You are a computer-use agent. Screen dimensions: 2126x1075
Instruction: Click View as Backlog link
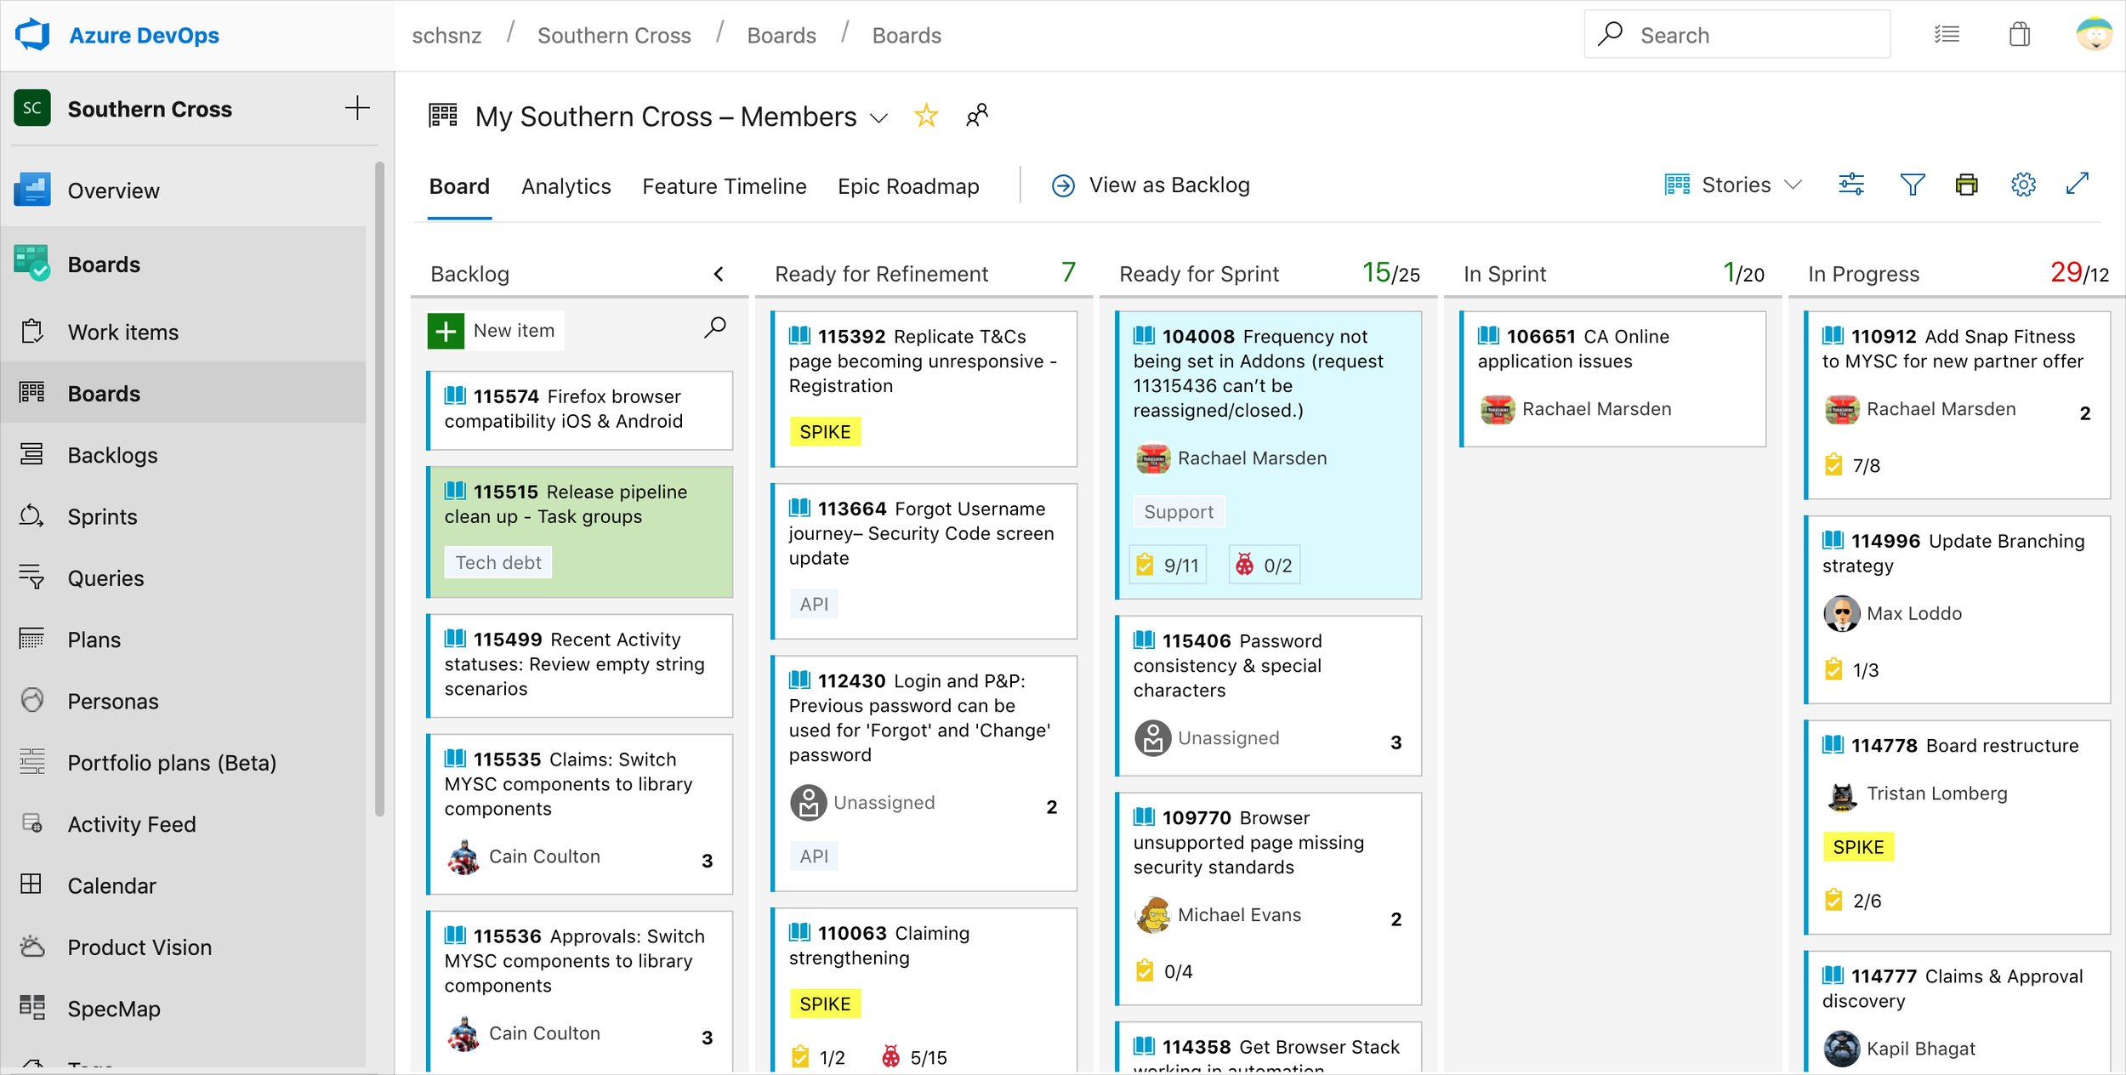1151,185
